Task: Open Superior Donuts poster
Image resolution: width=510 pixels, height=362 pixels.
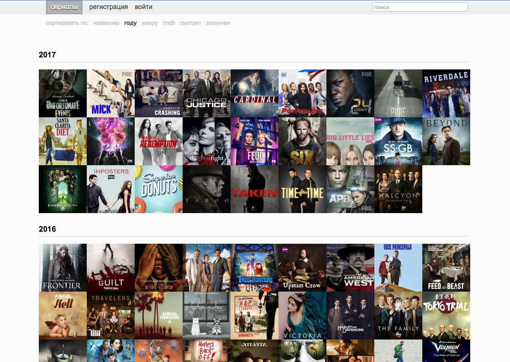Action: (x=159, y=189)
